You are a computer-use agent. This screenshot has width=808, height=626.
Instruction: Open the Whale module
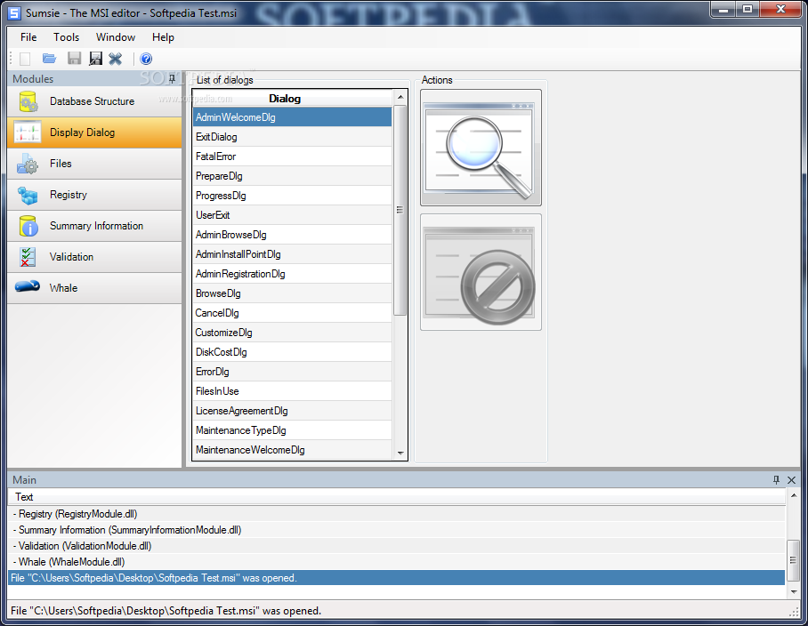pyautogui.click(x=94, y=288)
